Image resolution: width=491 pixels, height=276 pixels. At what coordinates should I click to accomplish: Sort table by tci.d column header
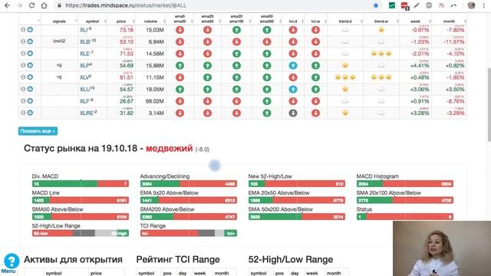293,21
